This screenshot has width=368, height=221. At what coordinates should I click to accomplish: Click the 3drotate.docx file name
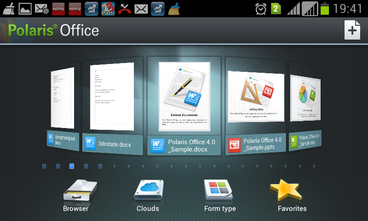tap(115, 144)
